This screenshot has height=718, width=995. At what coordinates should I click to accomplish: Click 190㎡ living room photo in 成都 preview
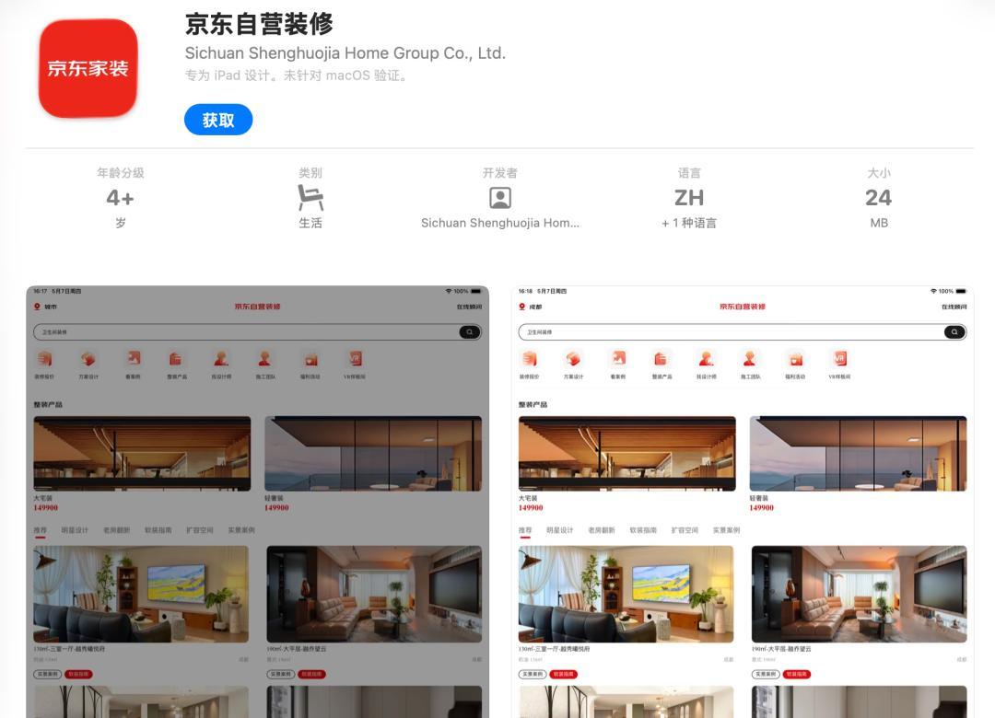(860, 595)
